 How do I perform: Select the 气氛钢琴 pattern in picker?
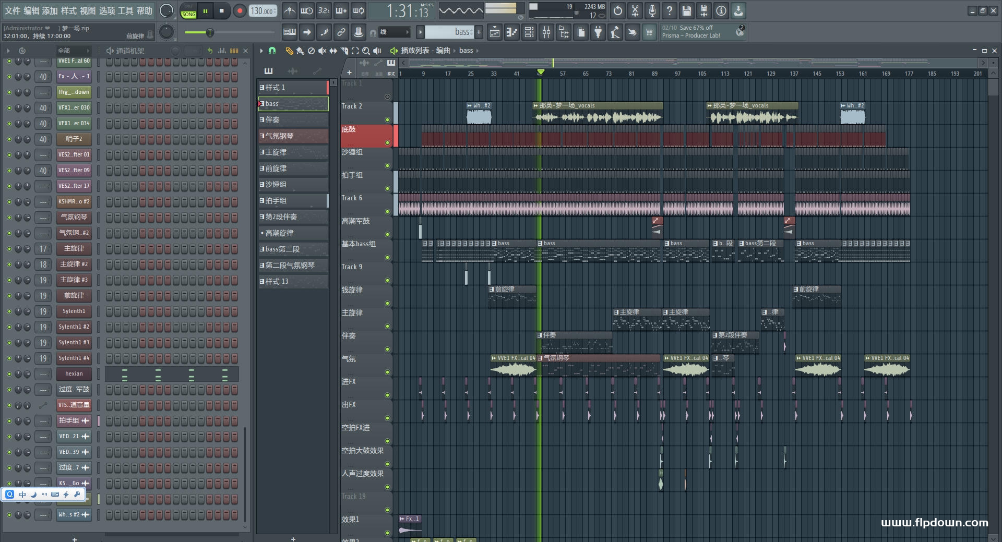coord(293,136)
